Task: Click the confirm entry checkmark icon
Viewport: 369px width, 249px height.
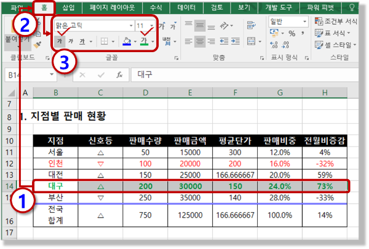Action: [x=101, y=75]
